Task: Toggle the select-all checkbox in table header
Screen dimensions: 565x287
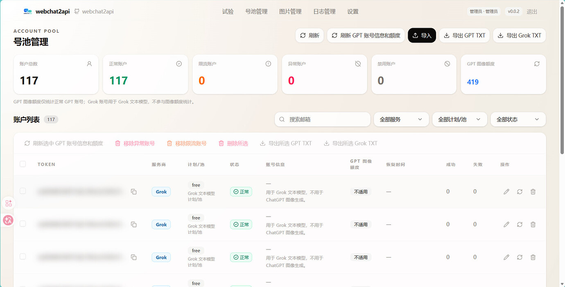Action: [23, 164]
